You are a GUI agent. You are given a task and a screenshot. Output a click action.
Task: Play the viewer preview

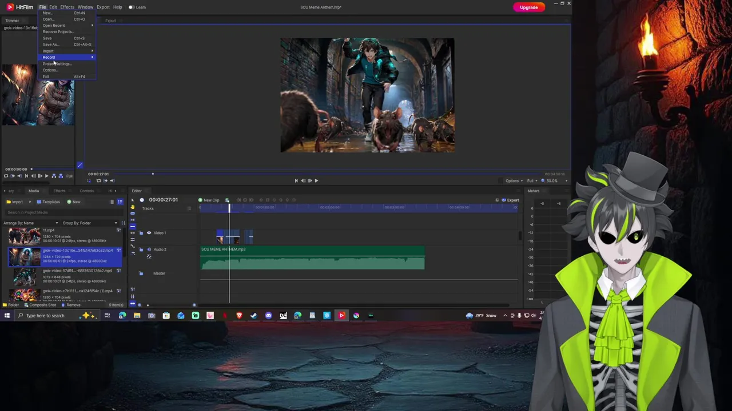click(x=316, y=180)
